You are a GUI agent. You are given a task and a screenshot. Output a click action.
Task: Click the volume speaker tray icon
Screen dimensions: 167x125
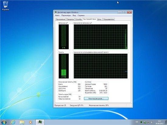click(x=152, y=122)
